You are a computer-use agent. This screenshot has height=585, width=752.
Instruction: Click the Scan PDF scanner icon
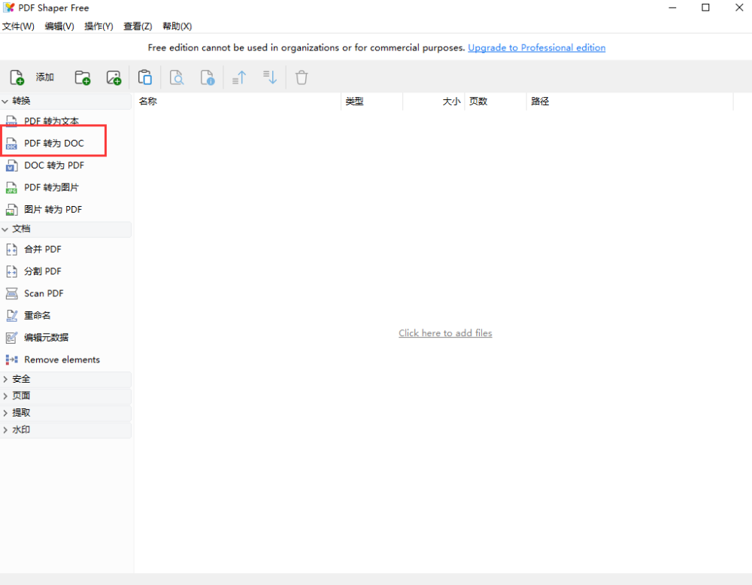tap(11, 293)
